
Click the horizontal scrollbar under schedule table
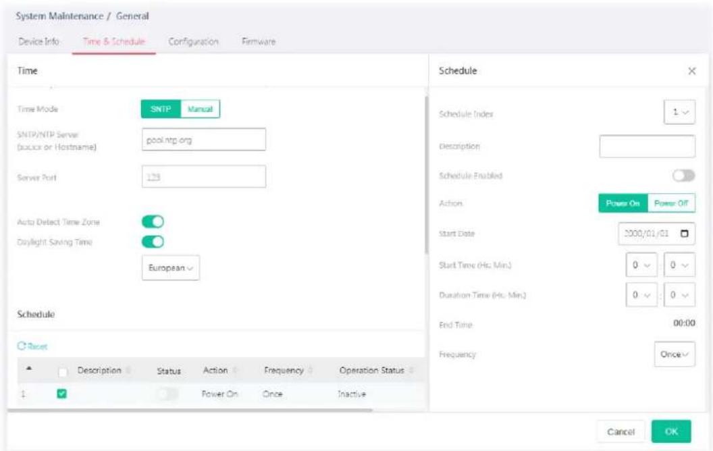tap(190, 410)
